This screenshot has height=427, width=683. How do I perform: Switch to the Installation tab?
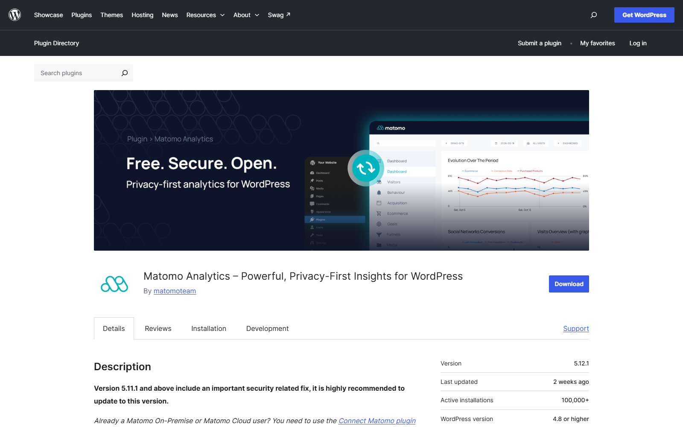tap(209, 328)
